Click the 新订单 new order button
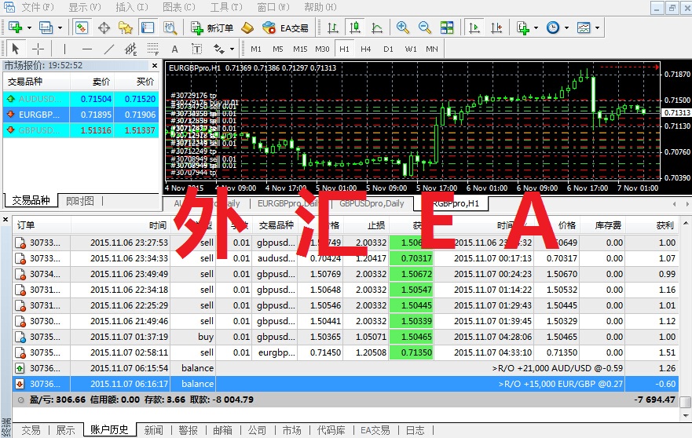Viewport: 692px width, 438px height. pos(212,27)
